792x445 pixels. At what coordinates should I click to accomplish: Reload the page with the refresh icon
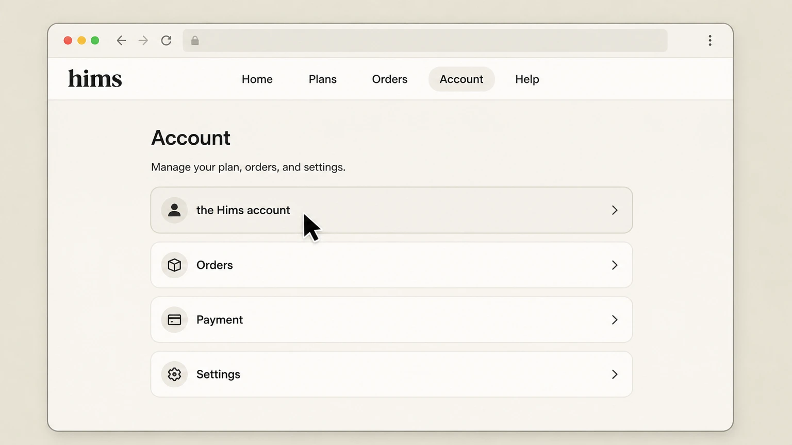pos(166,41)
